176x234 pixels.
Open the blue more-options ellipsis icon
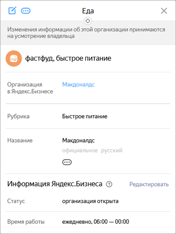[x=26, y=11]
